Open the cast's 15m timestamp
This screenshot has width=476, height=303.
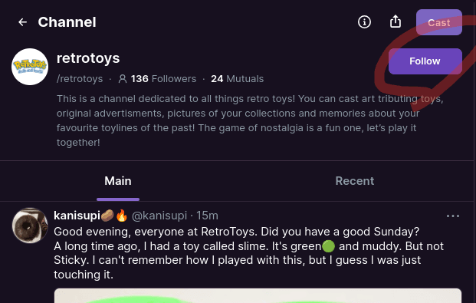(x=207, y=216)
